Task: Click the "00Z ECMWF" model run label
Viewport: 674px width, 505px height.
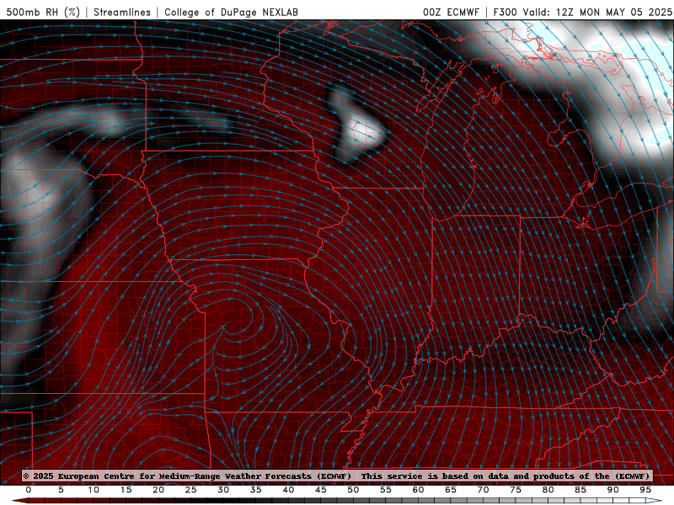Action: click(451, 12)
